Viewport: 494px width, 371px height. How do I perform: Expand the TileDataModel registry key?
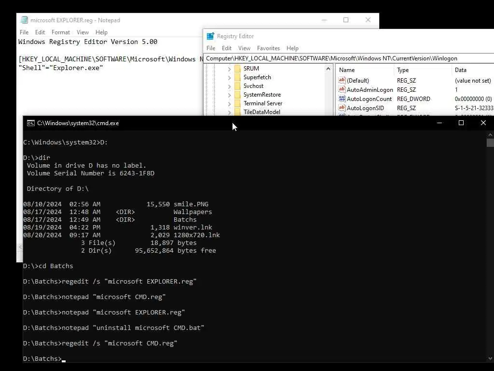coord(229,112)
